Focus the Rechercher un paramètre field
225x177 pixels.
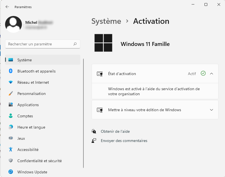[x=43, y=44]
